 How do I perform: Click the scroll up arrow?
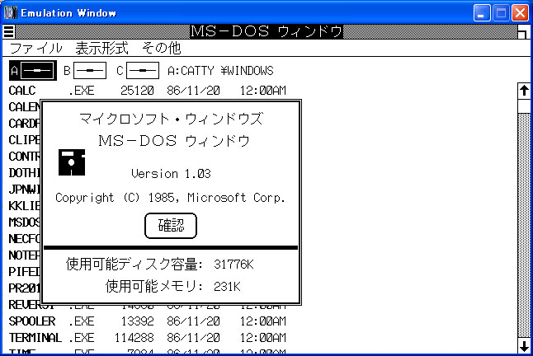click(524, 91)
